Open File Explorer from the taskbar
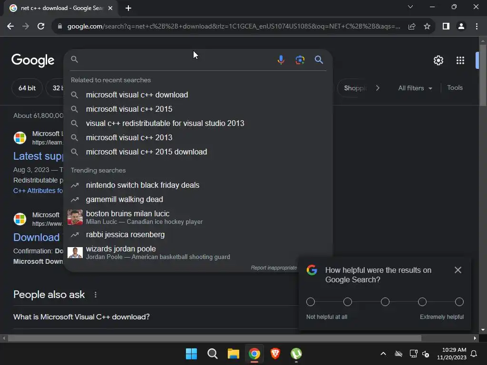487x365 pixels. (x=233, y=354)
